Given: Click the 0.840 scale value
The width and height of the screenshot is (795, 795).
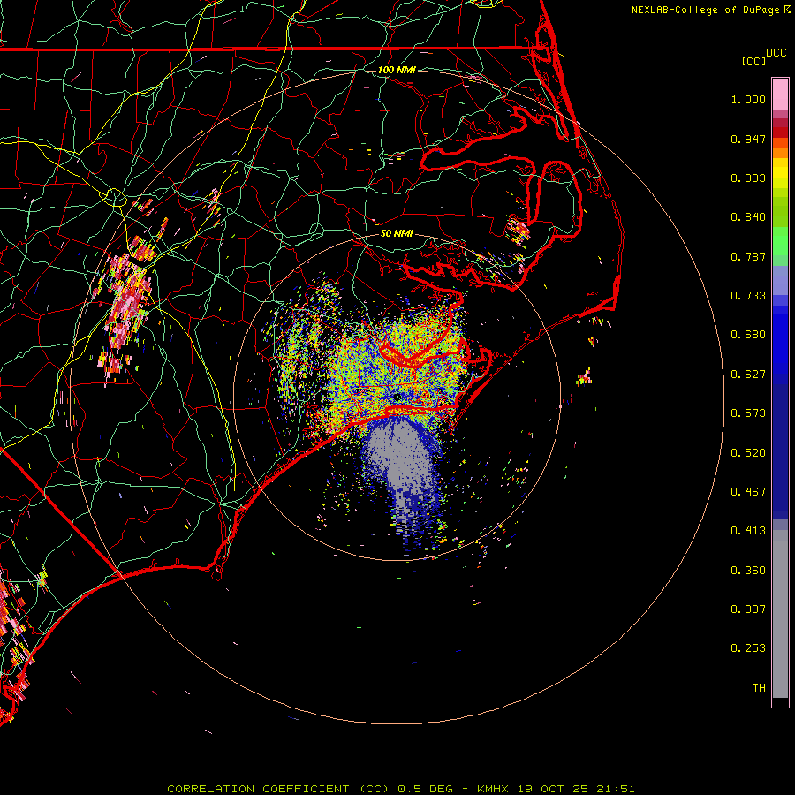Looking at the screenshot, I should pos(748,217).
